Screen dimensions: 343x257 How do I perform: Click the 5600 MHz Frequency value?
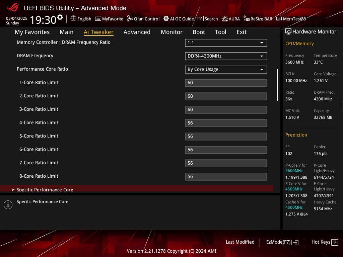point(294,62)
